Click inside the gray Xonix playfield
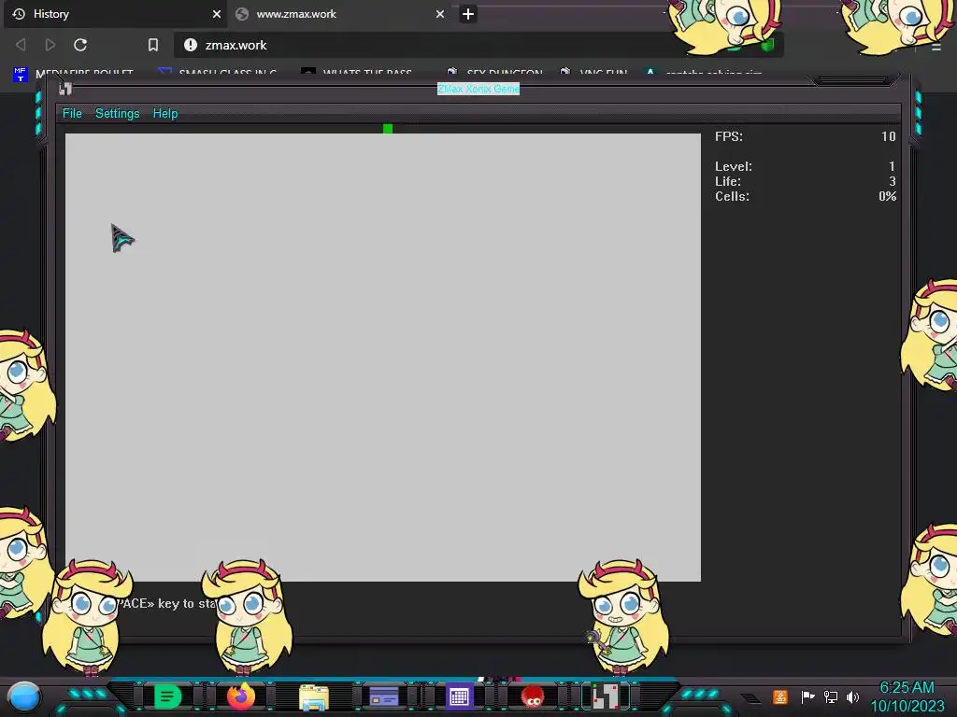The width and height of the screenshot is (957, 717). coord(383,358)
